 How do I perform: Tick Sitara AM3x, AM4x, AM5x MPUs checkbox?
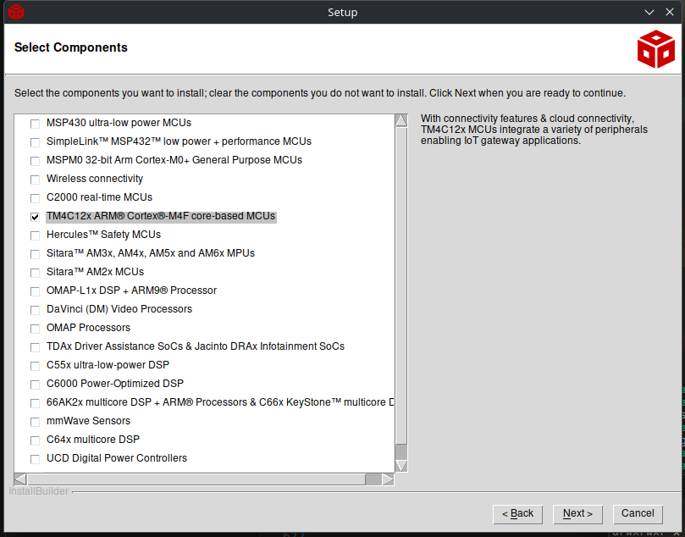coord(35,254)
